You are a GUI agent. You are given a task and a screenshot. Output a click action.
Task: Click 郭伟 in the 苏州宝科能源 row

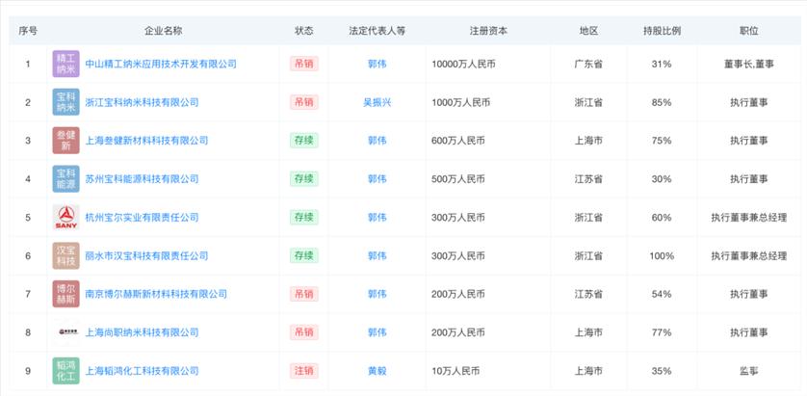377,179
